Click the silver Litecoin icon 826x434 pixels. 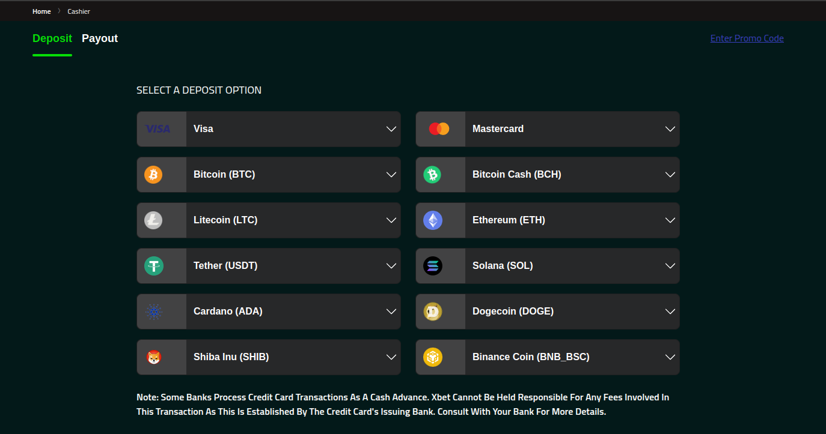(153, 220)
